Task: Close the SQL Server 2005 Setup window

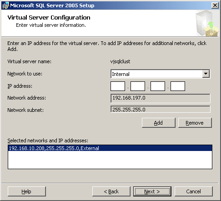Action: [215, 5]
